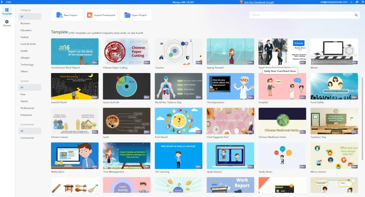Click the Open Project folder icon
Screen dimensions: 365x197
[127, 15]
